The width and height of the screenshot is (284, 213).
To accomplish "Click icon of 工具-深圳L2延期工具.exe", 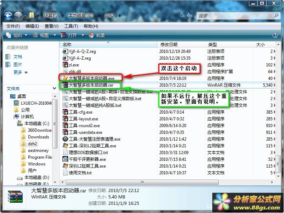I will coord(65,146).
